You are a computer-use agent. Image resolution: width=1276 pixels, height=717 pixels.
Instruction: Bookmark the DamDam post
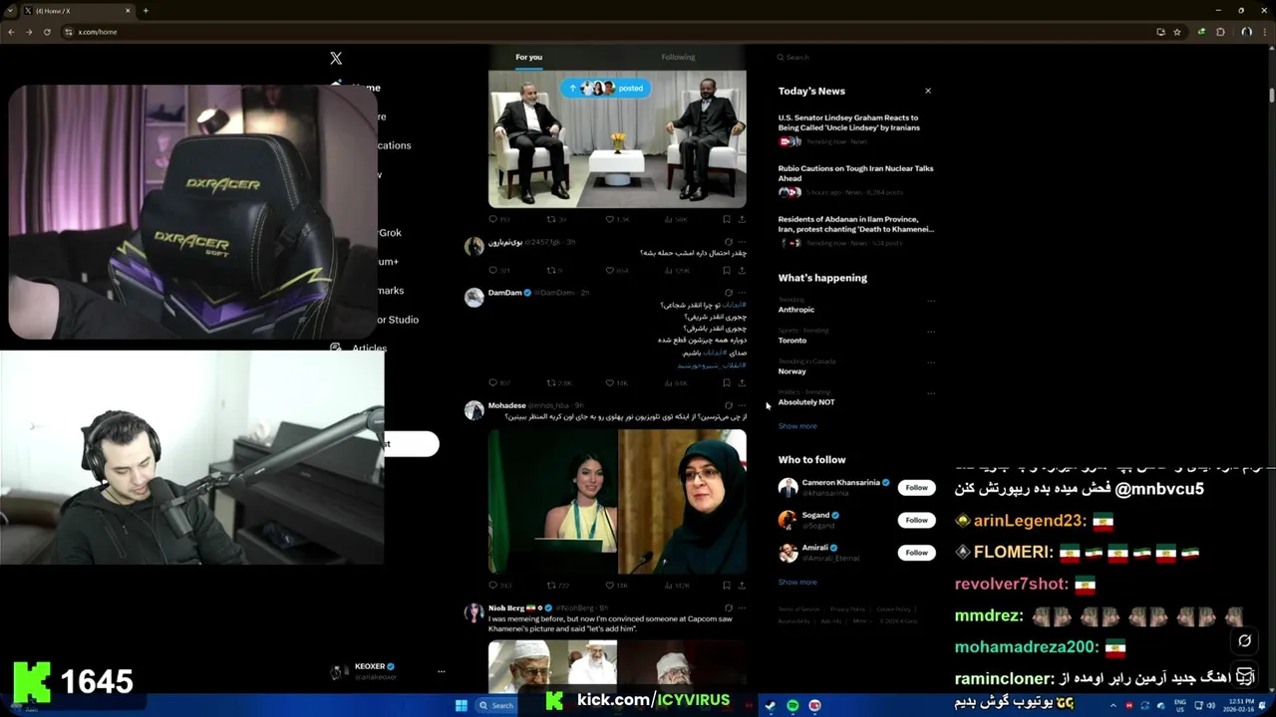[727, 382]
